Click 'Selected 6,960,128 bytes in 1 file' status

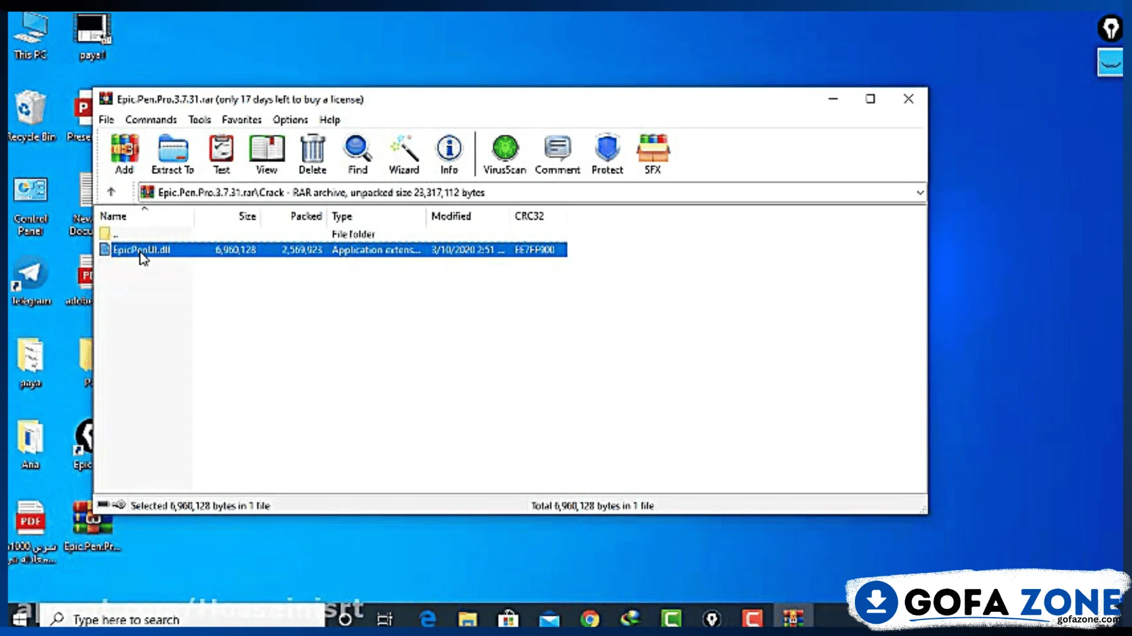point(200,505)
